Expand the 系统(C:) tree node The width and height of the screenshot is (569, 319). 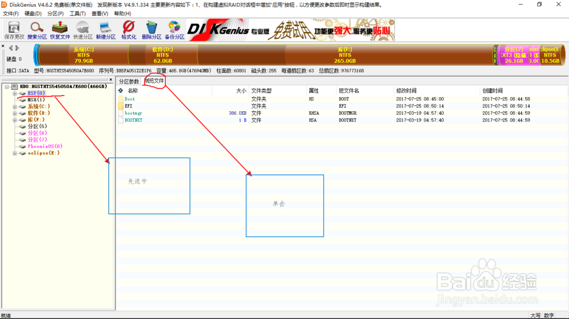tap(15, 107)
